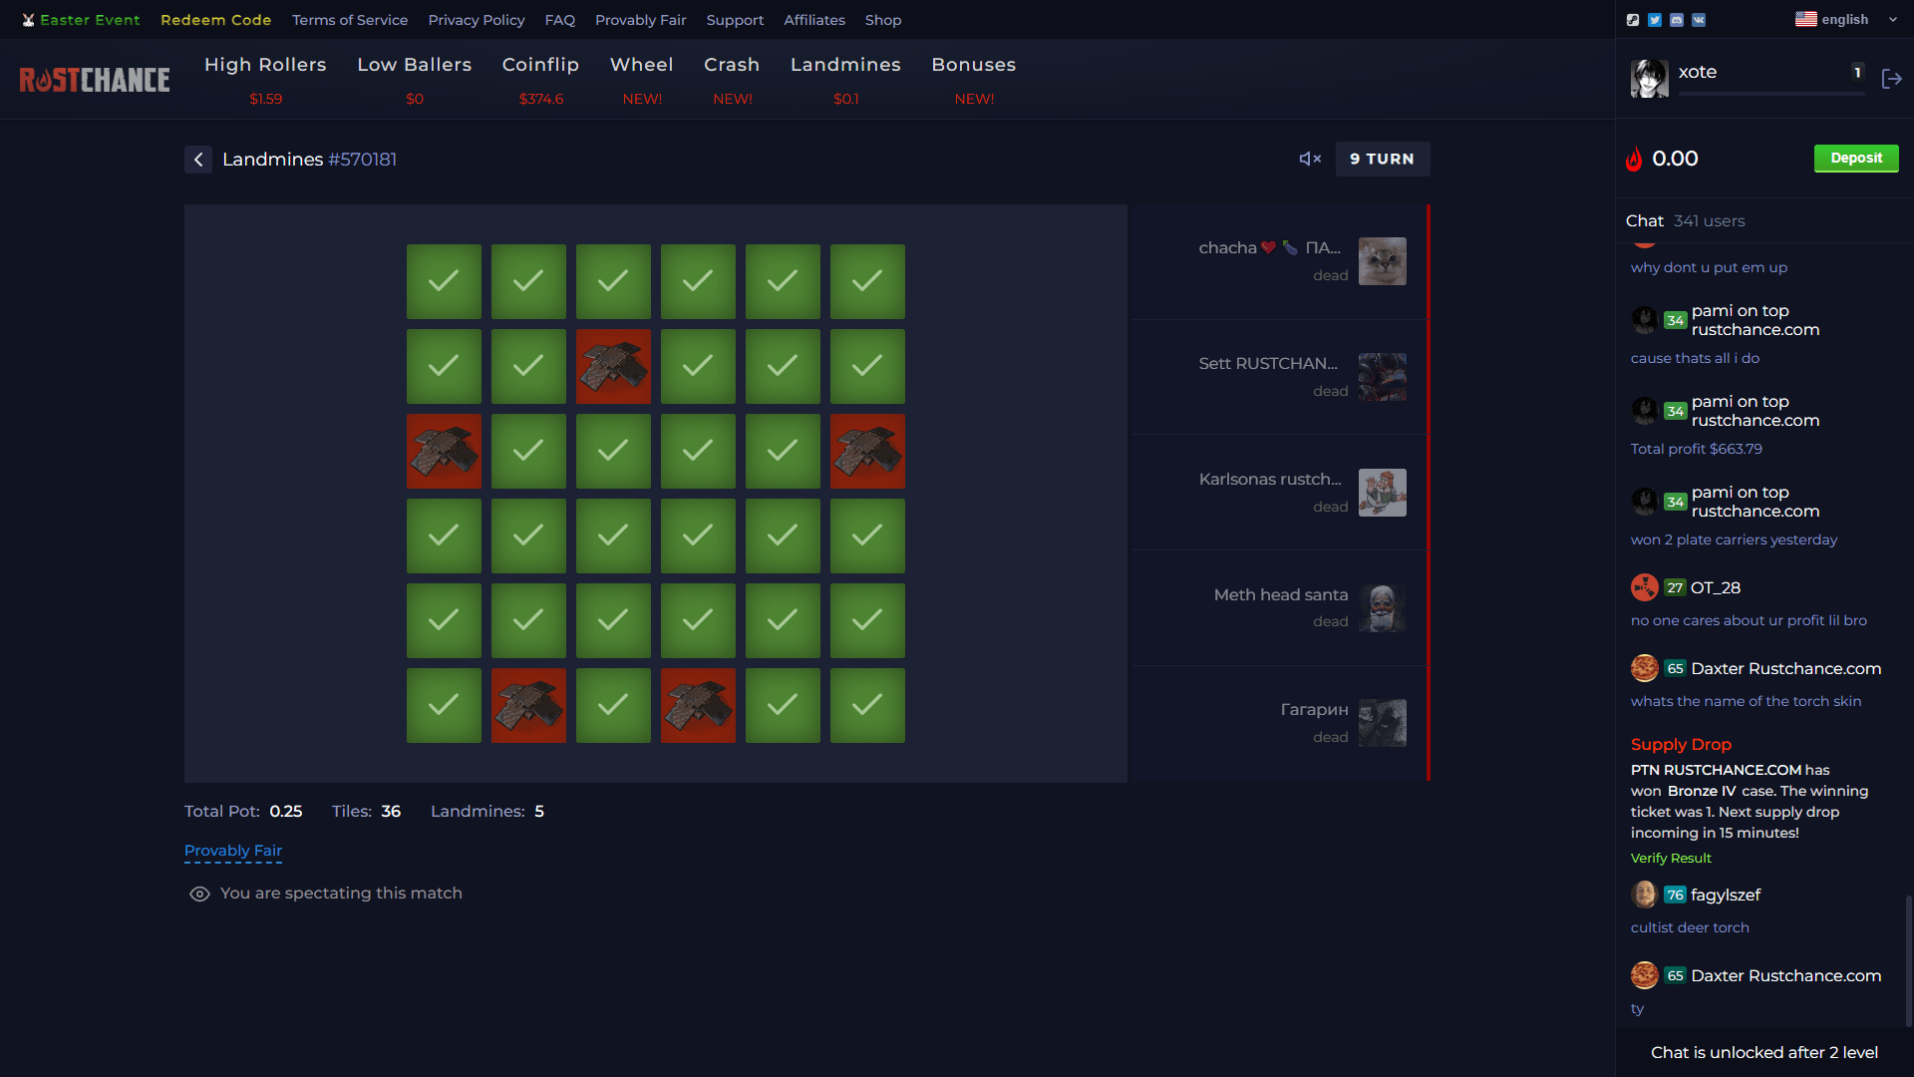Enable Provably Fair verification toggle
Viewport: 1914px width, 1077px height.
pyautogui.click(x=232, y=850)
